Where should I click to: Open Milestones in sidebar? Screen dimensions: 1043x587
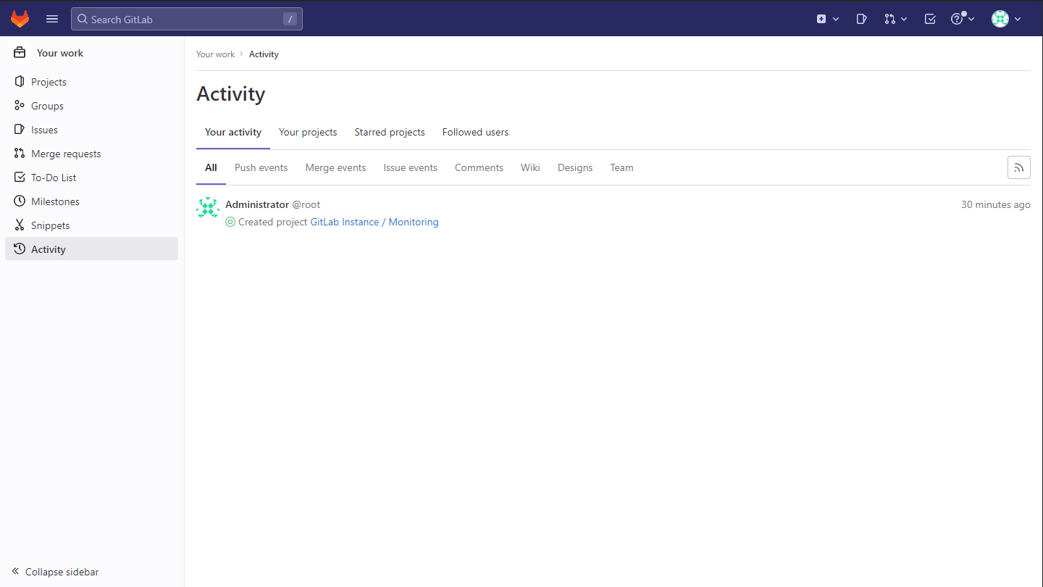tap(91, 201)
